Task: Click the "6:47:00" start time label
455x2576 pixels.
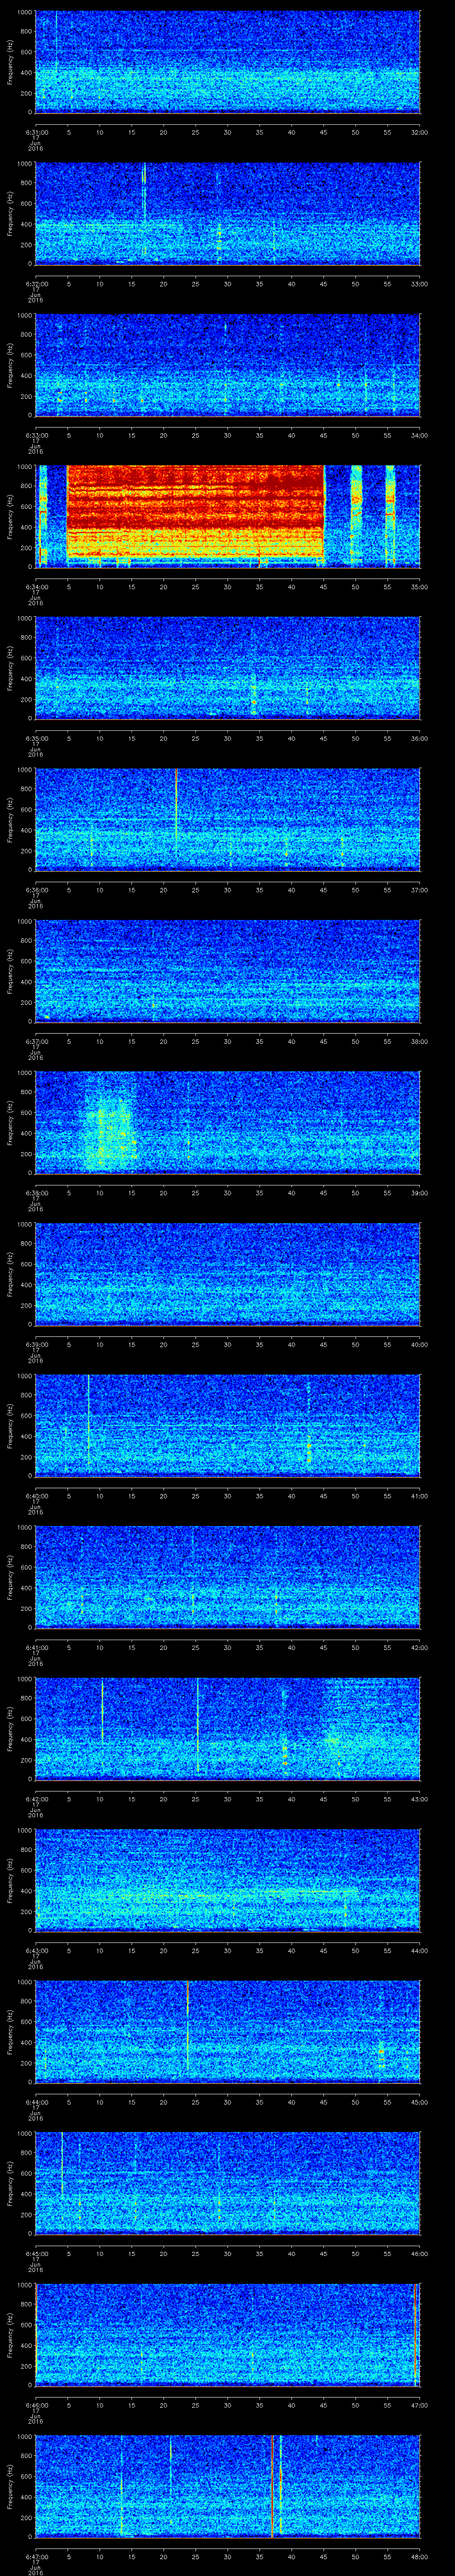Action: tap(36, 2558)
